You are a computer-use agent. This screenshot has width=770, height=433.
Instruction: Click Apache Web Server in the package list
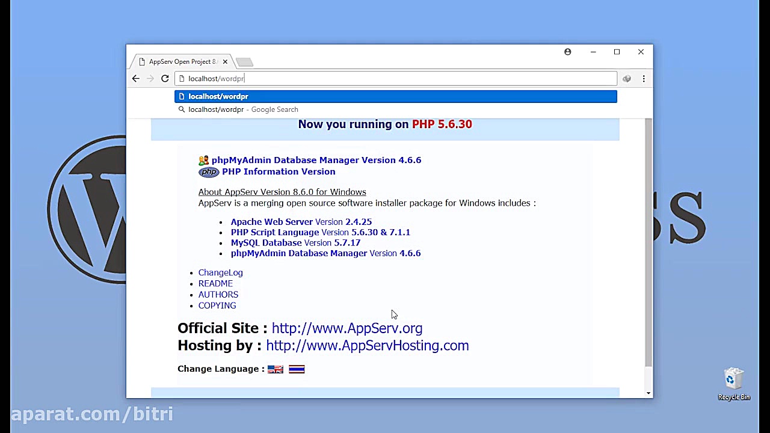tap(272, 222)
